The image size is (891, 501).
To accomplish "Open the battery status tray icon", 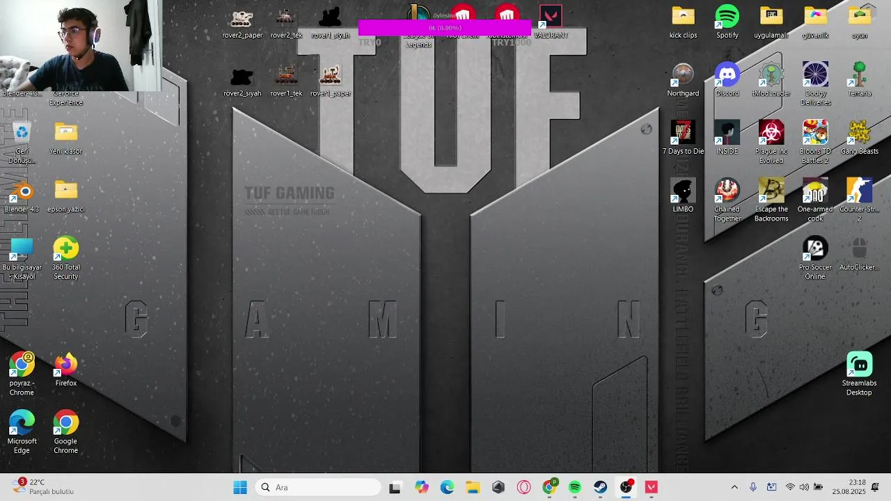I will coord(819,487).
